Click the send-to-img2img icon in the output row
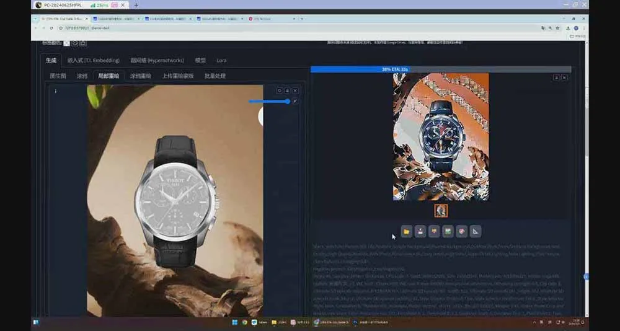Image resolution: width=620 pixels, height=331 pixels. coord(434,231)
